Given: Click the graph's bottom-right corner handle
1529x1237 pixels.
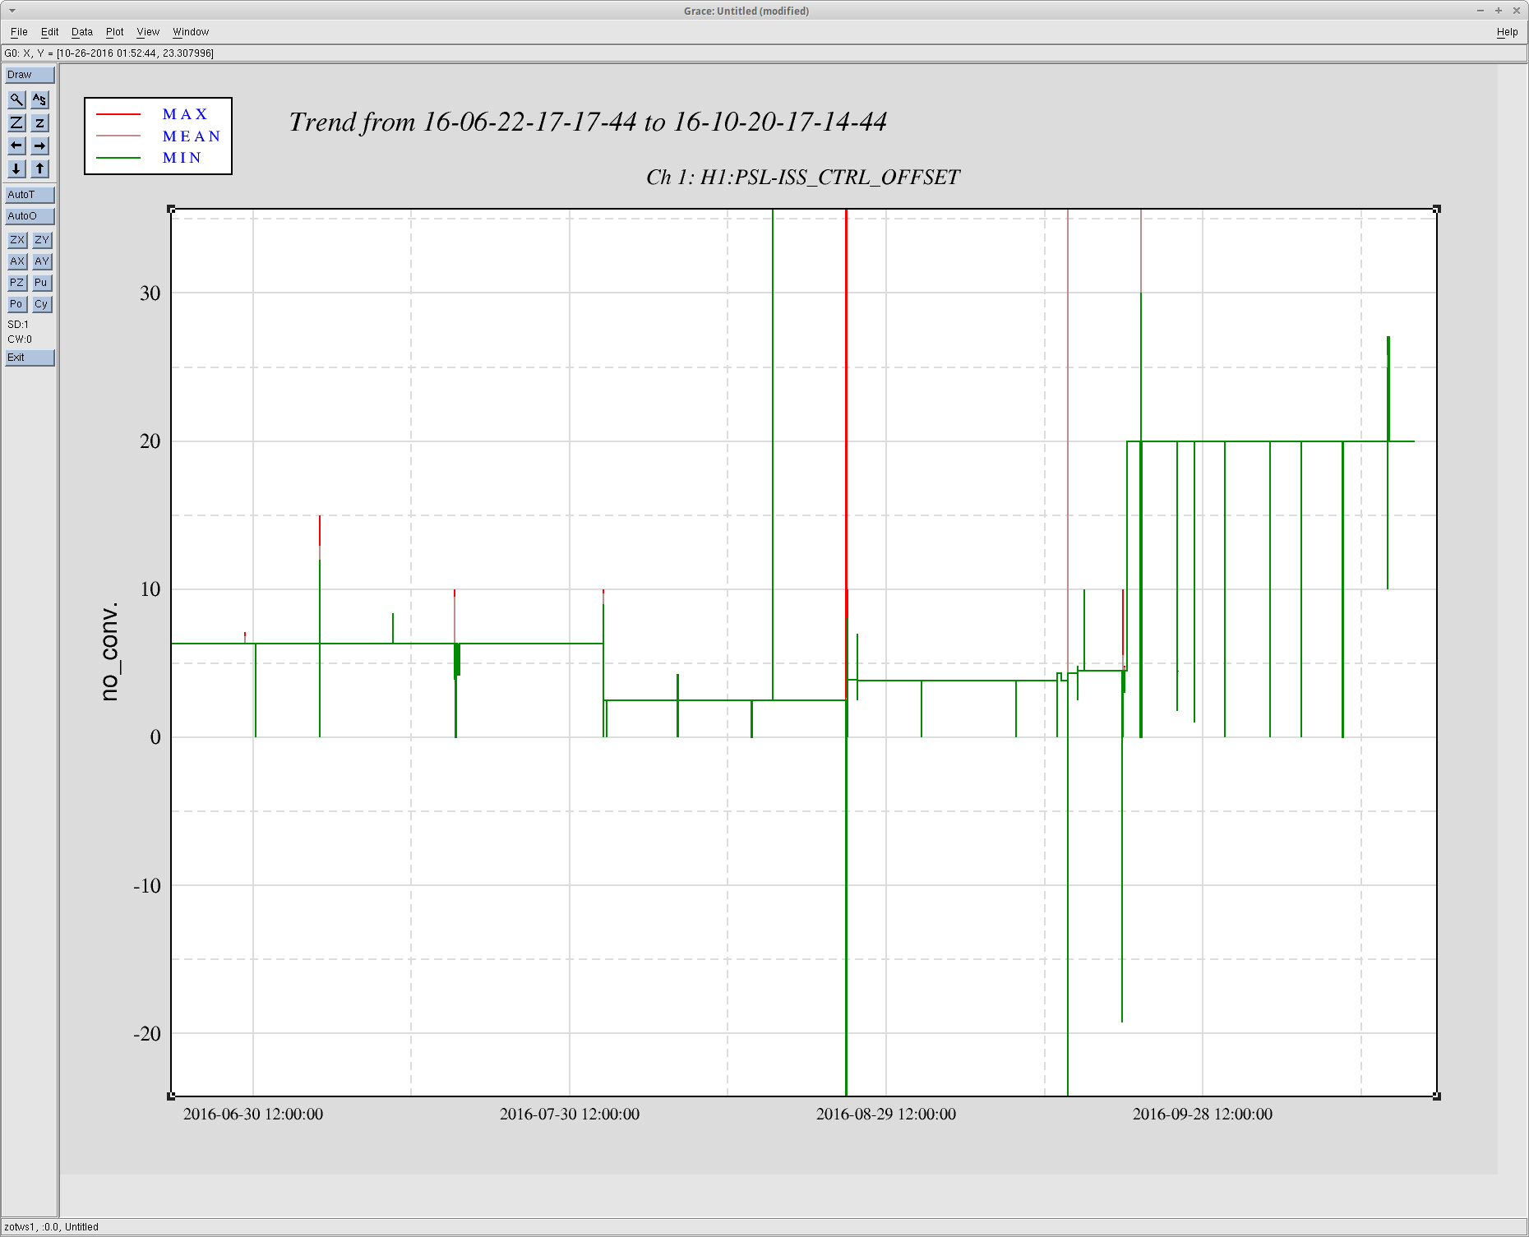Looking at the screenshot, I should pyautogui.click(x=1437, y=1096).
